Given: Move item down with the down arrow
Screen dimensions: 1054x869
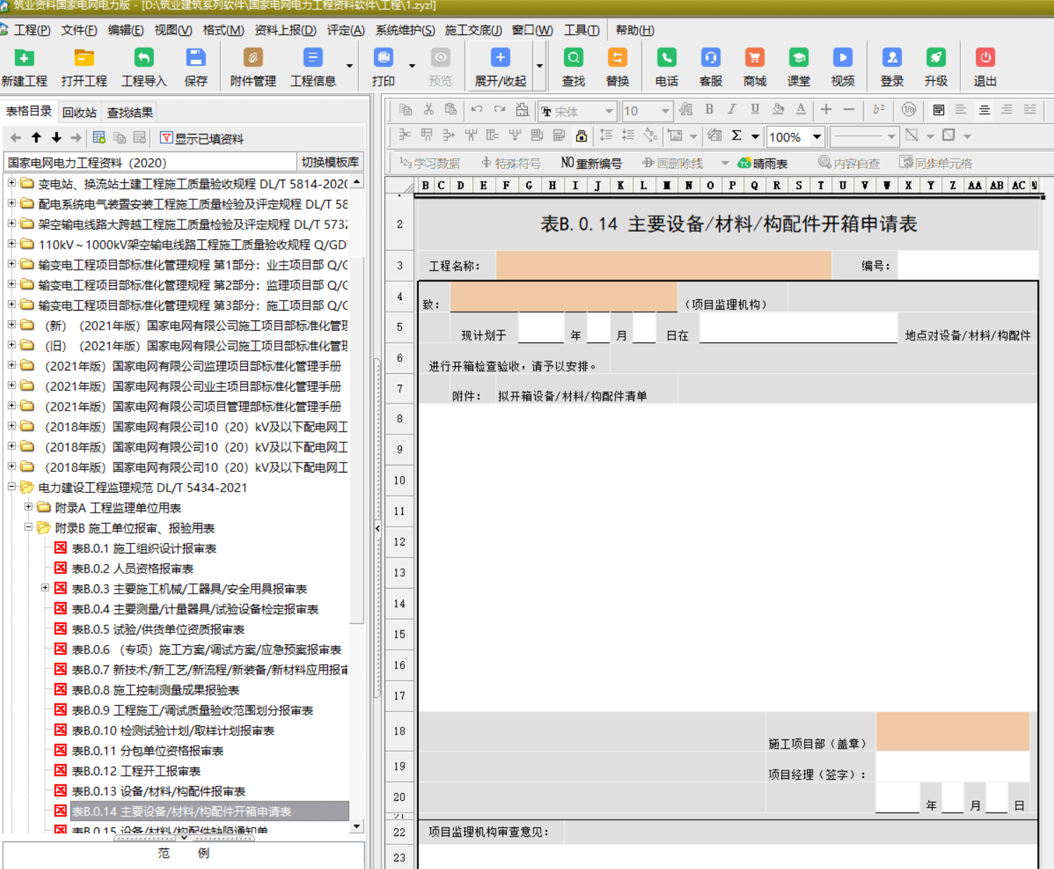Looking at the screenshot, I should (56, 137).
